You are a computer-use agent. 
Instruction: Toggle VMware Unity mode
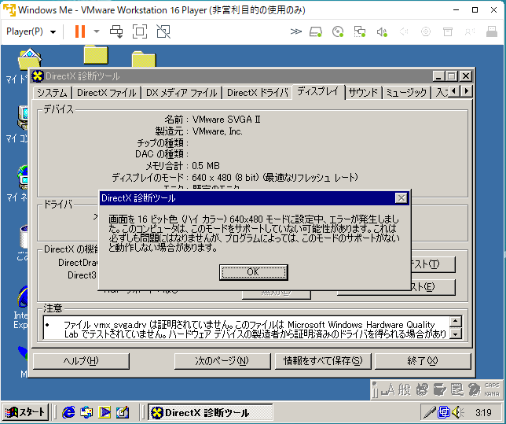(x=163, y=31)
